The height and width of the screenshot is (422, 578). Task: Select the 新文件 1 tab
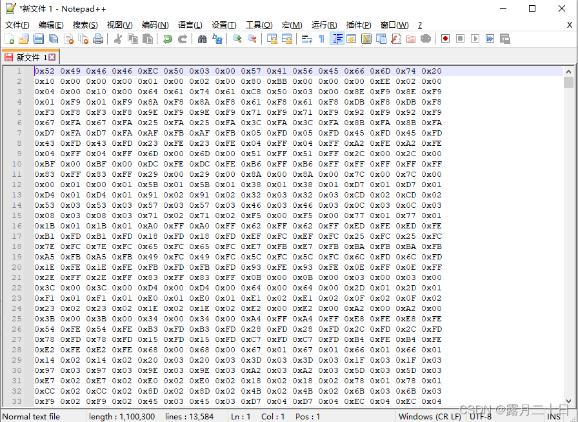(30, 57)
